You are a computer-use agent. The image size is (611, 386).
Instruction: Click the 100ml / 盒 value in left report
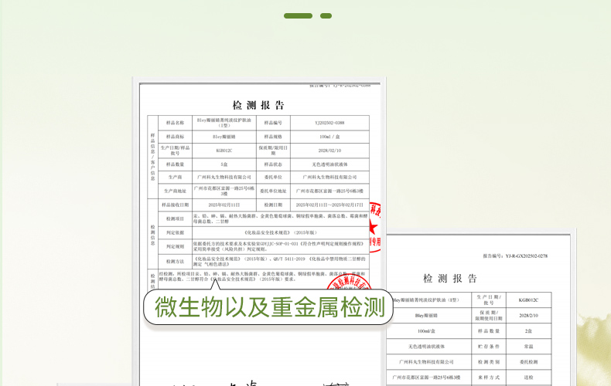[329, 137]
